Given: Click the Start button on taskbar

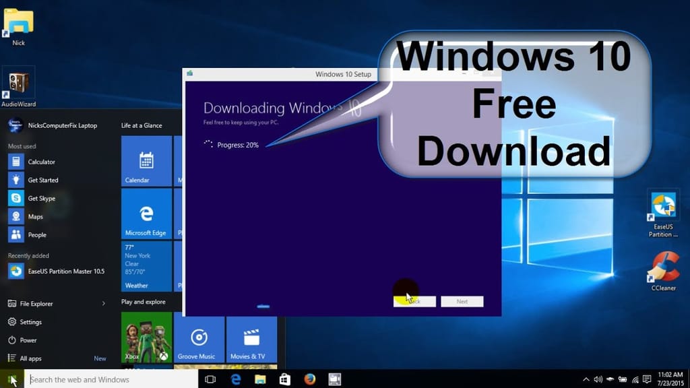Looking at the screenshot, I should (12, 379).
